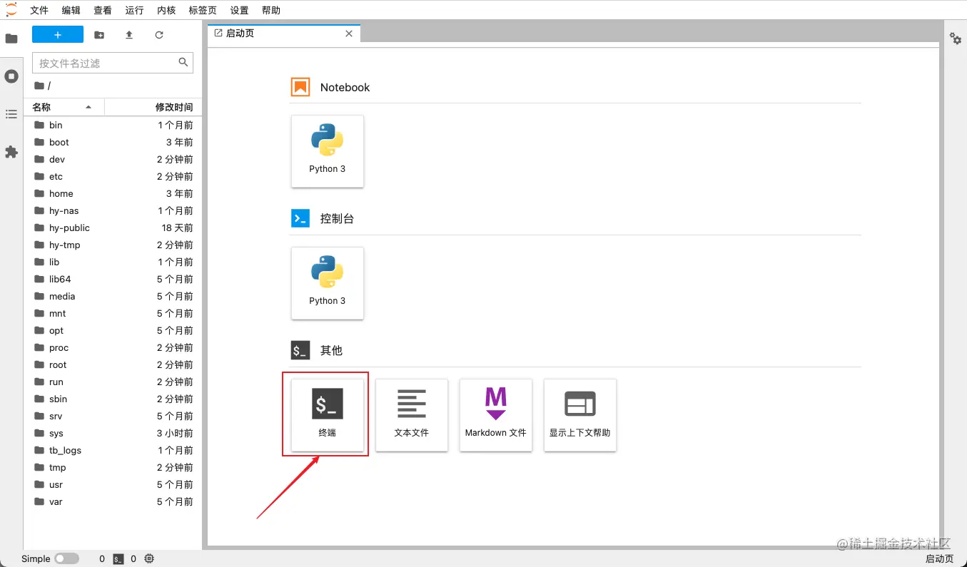Open the 运行 menu
The image size is (967, 567).
coord(134,10)
